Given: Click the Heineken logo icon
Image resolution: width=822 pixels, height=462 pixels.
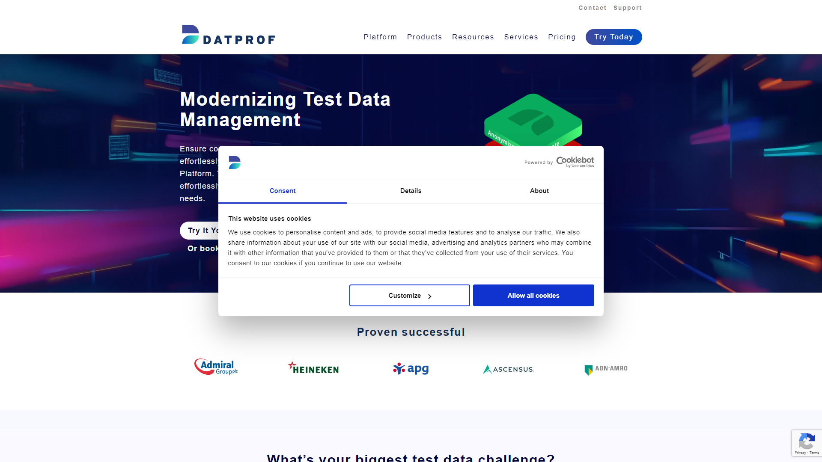Looking at the screenshot, I should point(313,368).
